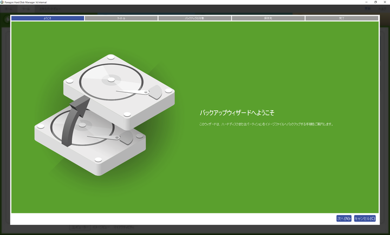
Task: Jump to the 完了 step tab
Action: click(342, 18)
